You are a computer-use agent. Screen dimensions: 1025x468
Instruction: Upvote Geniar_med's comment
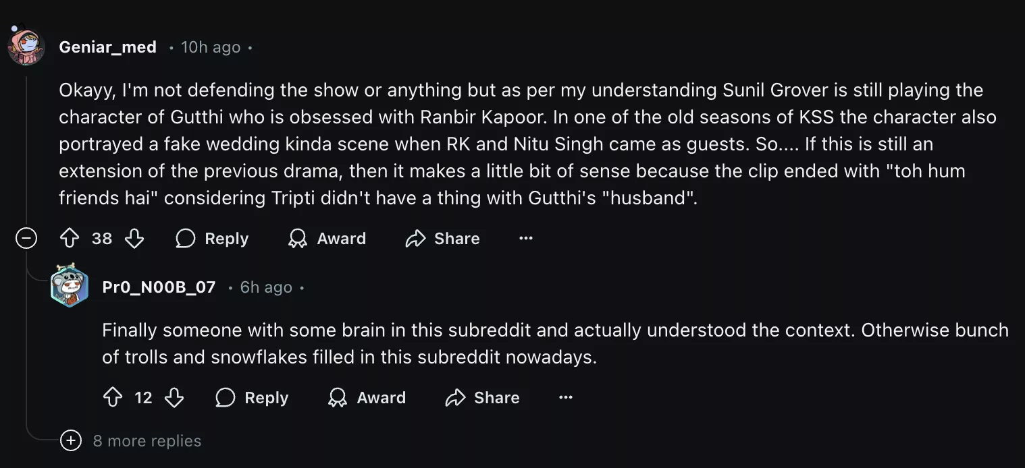pos(70,239)
